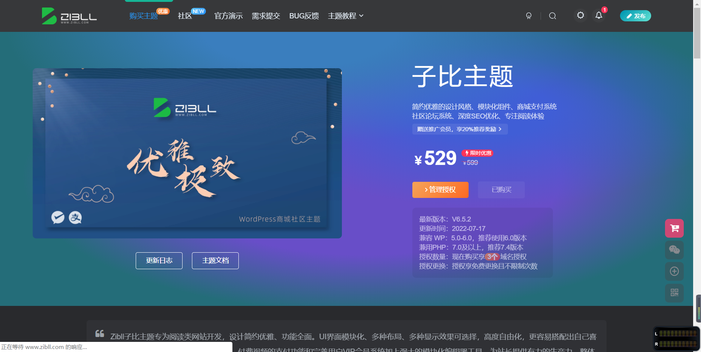Click the WeChat Pay icon on banner

coord(57,217)
